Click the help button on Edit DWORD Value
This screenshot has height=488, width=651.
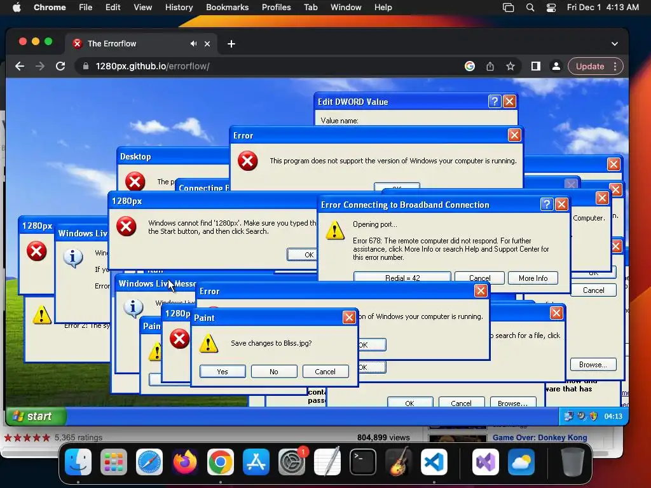click(495, 102)
